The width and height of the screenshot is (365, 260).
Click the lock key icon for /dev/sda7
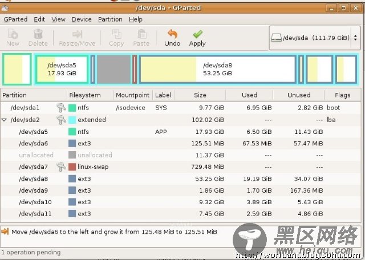tap(61, 166)
